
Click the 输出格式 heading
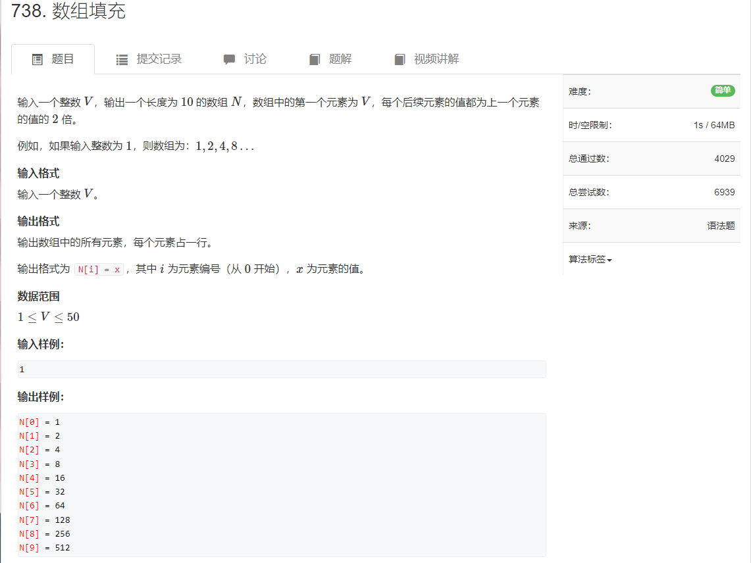38,221
